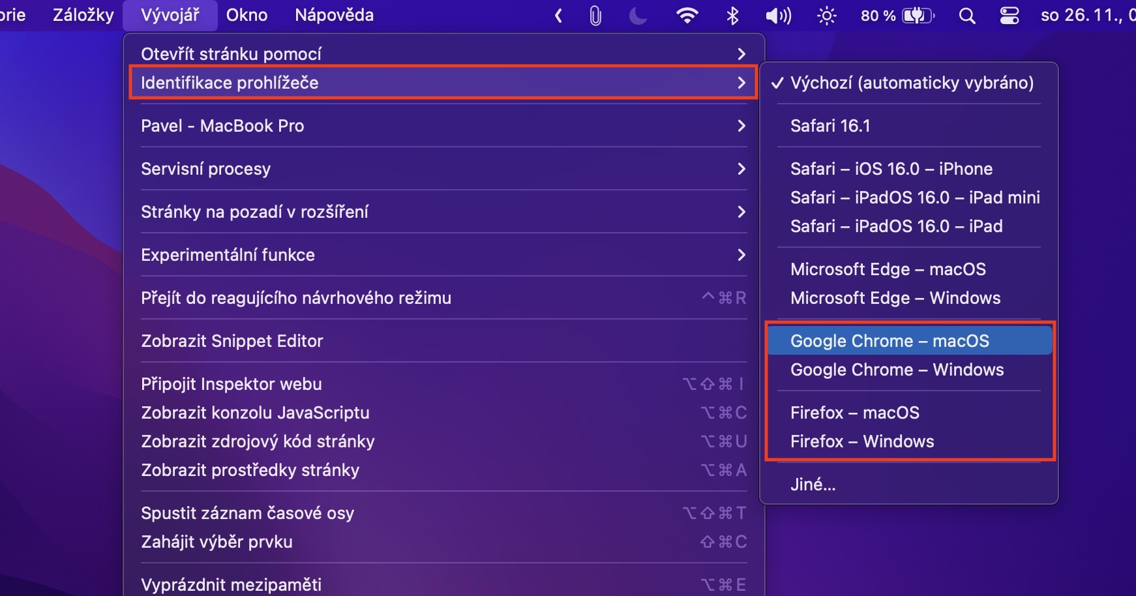Choose Spustit záznam časové osy

443,513
